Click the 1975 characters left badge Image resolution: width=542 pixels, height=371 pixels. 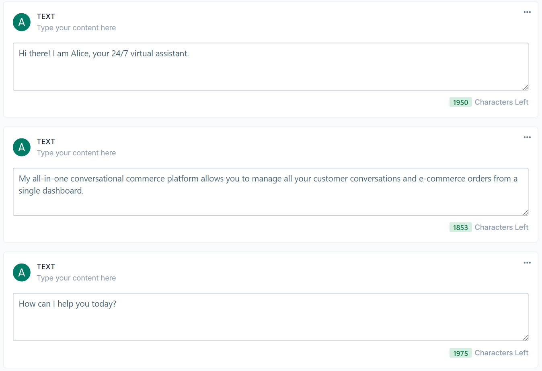click(x=460, y=353)
